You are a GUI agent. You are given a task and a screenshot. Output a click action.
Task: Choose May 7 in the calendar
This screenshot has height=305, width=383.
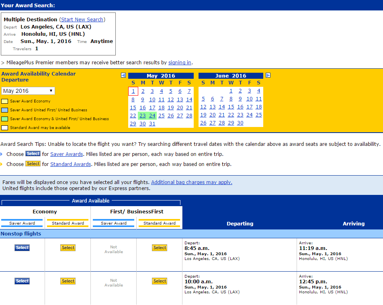pos(189,91)
